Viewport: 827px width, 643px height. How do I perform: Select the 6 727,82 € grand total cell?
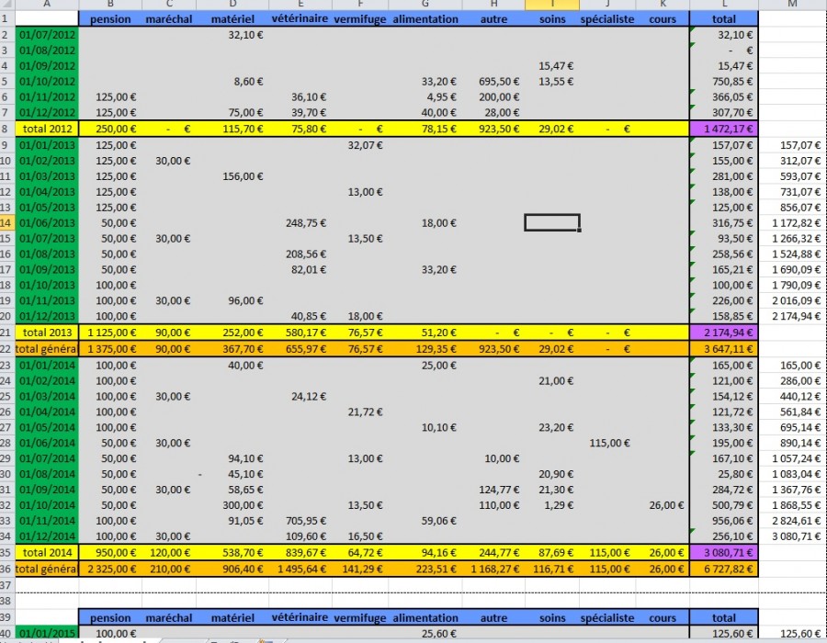(724, 570)
